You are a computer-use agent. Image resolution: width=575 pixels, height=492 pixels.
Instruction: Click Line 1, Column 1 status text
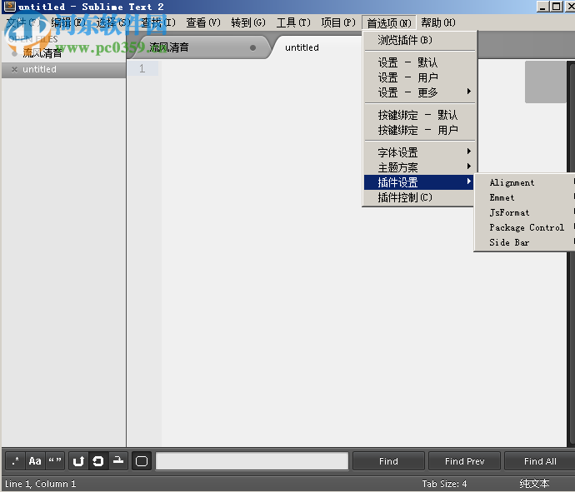pyautogui.click(x=40, y=484)
